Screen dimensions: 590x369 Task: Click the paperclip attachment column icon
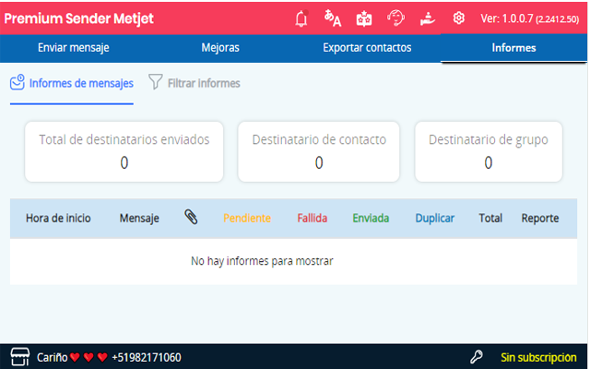click(191, 218)
